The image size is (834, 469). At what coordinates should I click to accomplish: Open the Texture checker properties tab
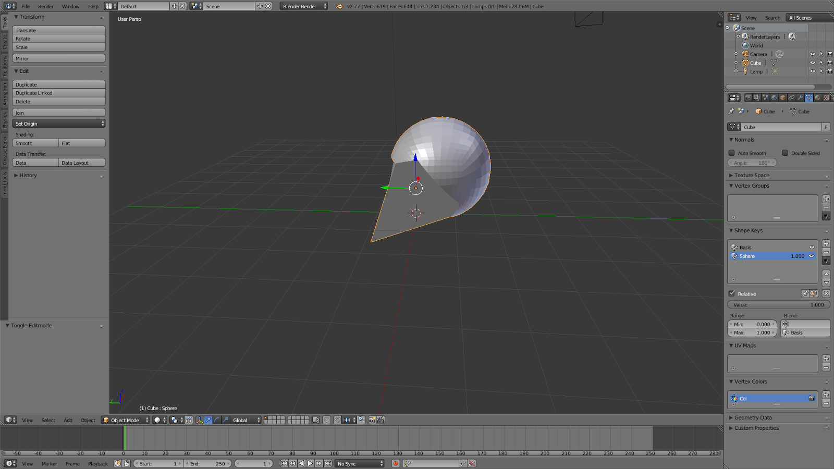coord(826,97)
